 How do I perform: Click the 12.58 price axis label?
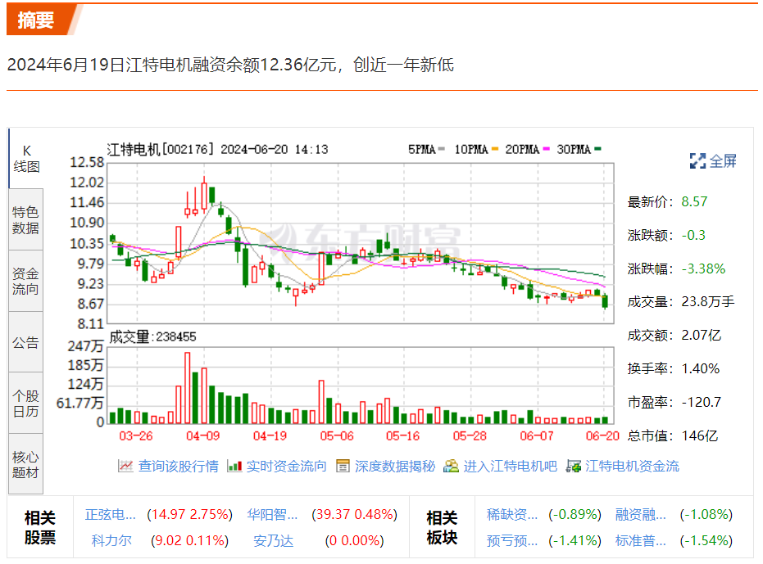(x=87, y=162)
